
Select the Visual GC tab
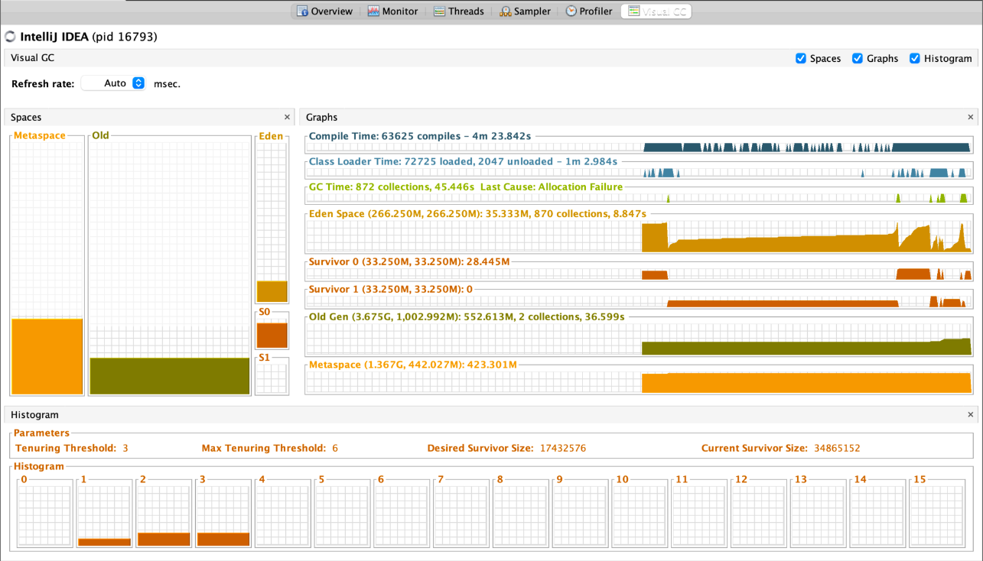click(x=656, y=11)
